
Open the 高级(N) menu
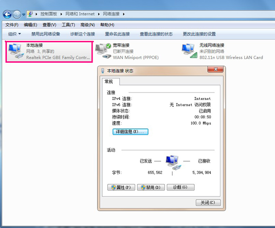[87, 25]
